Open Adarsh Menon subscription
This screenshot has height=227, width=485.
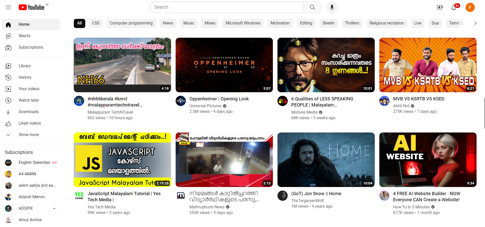click(31, 197)
